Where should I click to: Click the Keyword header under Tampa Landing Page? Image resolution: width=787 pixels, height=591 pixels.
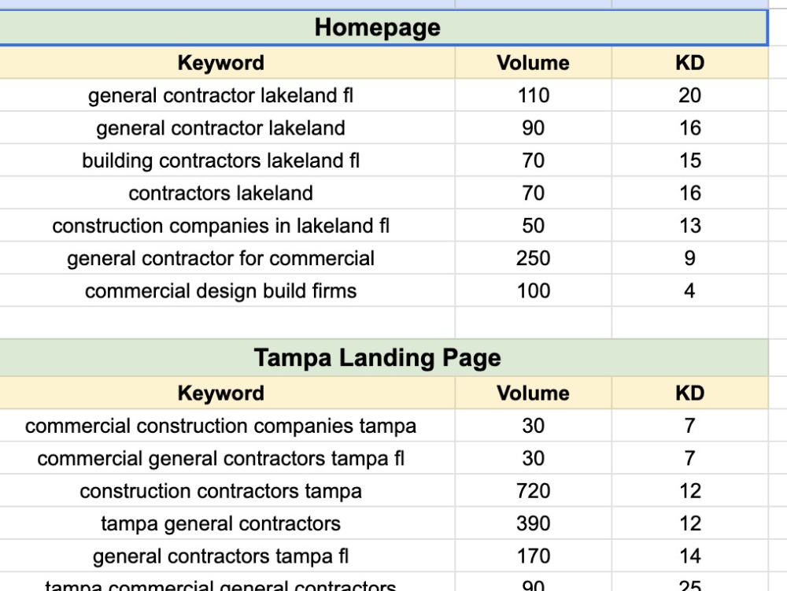pyautogui.click(x=227, y=393)
